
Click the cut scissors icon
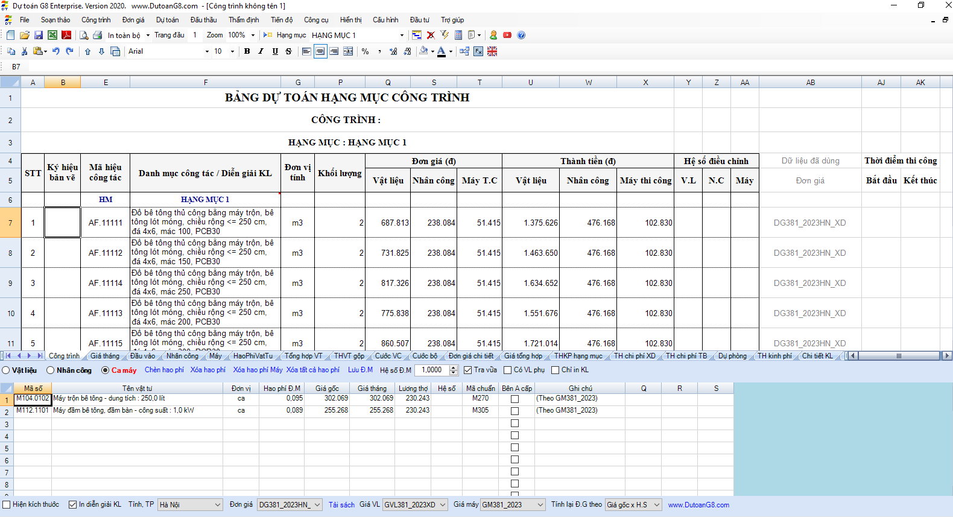(24, 51)
